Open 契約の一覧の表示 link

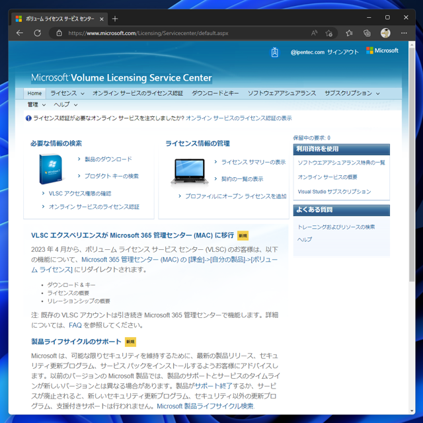tap(242, 179)
